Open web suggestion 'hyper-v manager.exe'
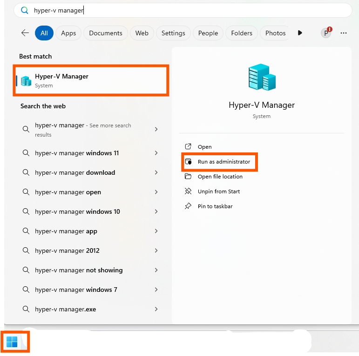 click(x=91, y=309)
